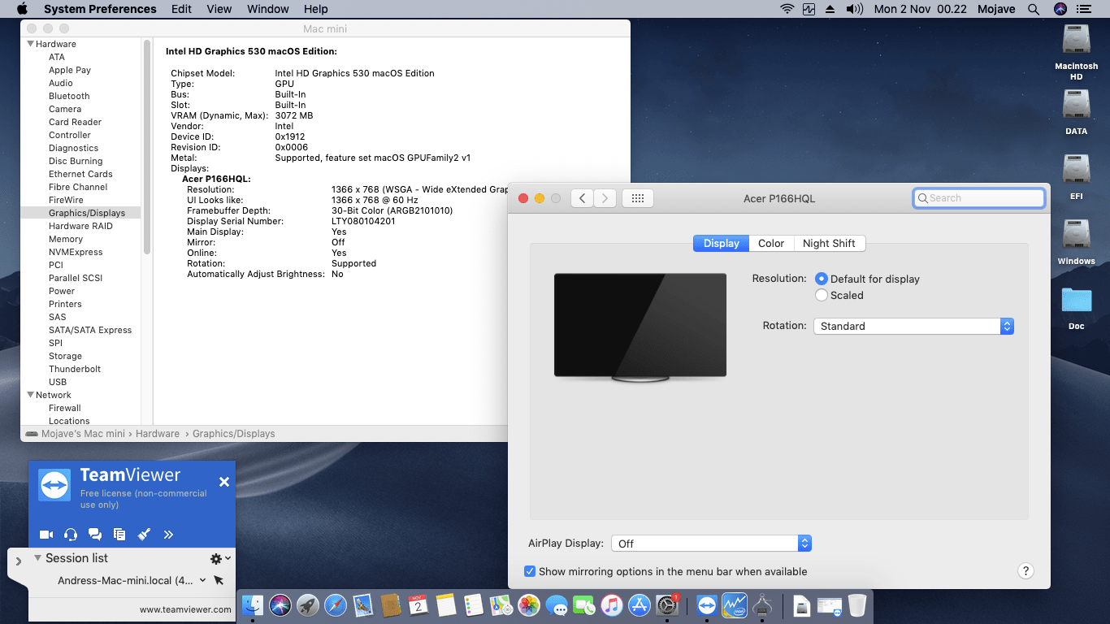The image size is (1110, 624).
Task: Select the TeamViewer whiteboard brush tool
Action: click(x=144, y=535)
